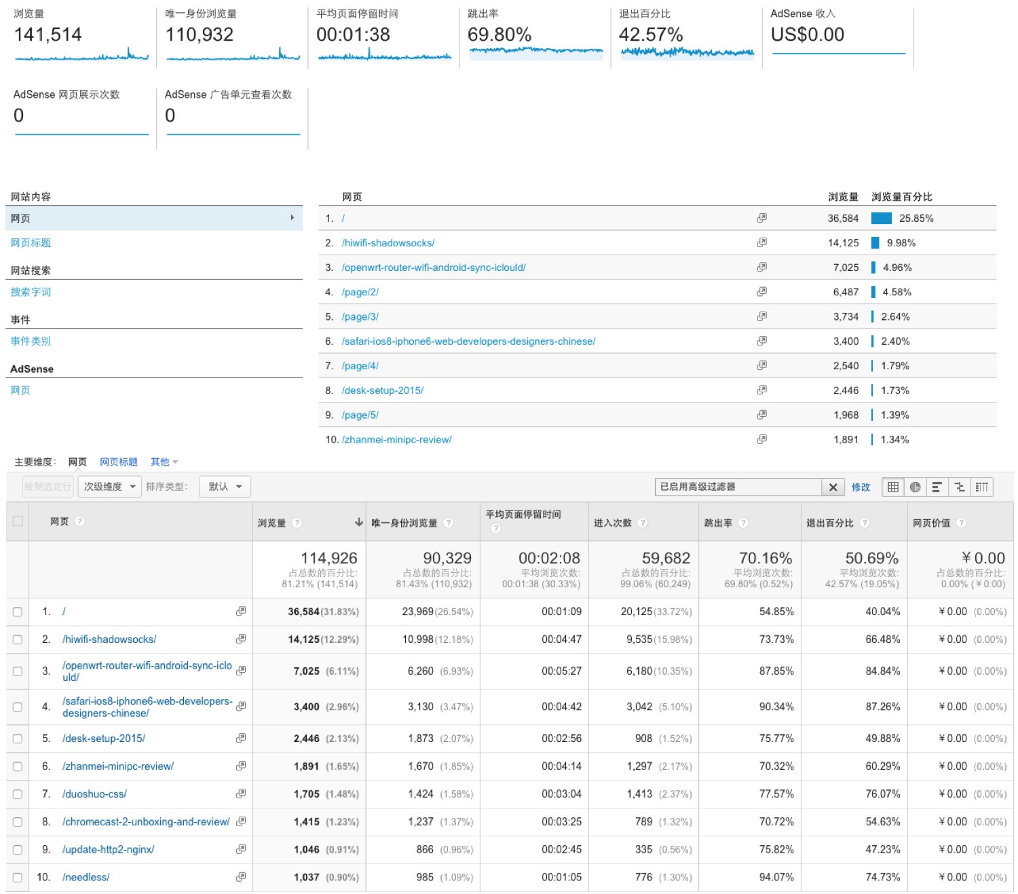Screen dimensions: 1018x894
Task: Click help icon next to 跳出率 column
Action: [x=743, y=523]
